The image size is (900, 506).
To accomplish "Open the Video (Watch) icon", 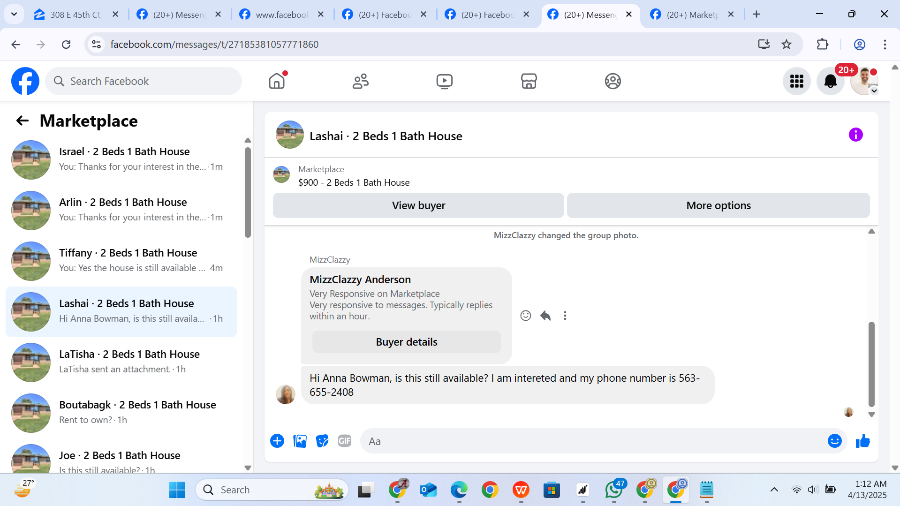I will click(x=445, y=81).
